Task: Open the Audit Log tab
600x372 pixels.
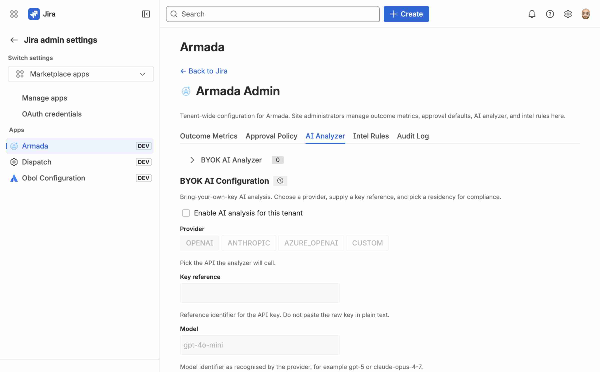Action: (x=413, y=136)
